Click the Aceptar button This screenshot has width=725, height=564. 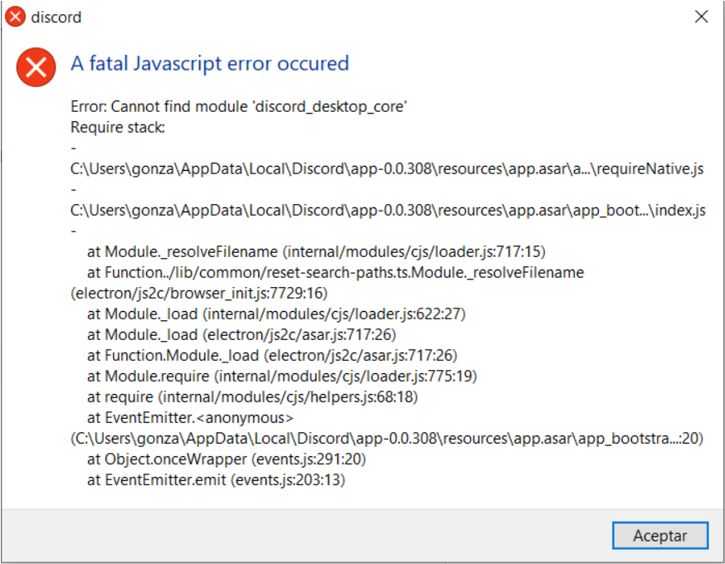pos(659,535)
